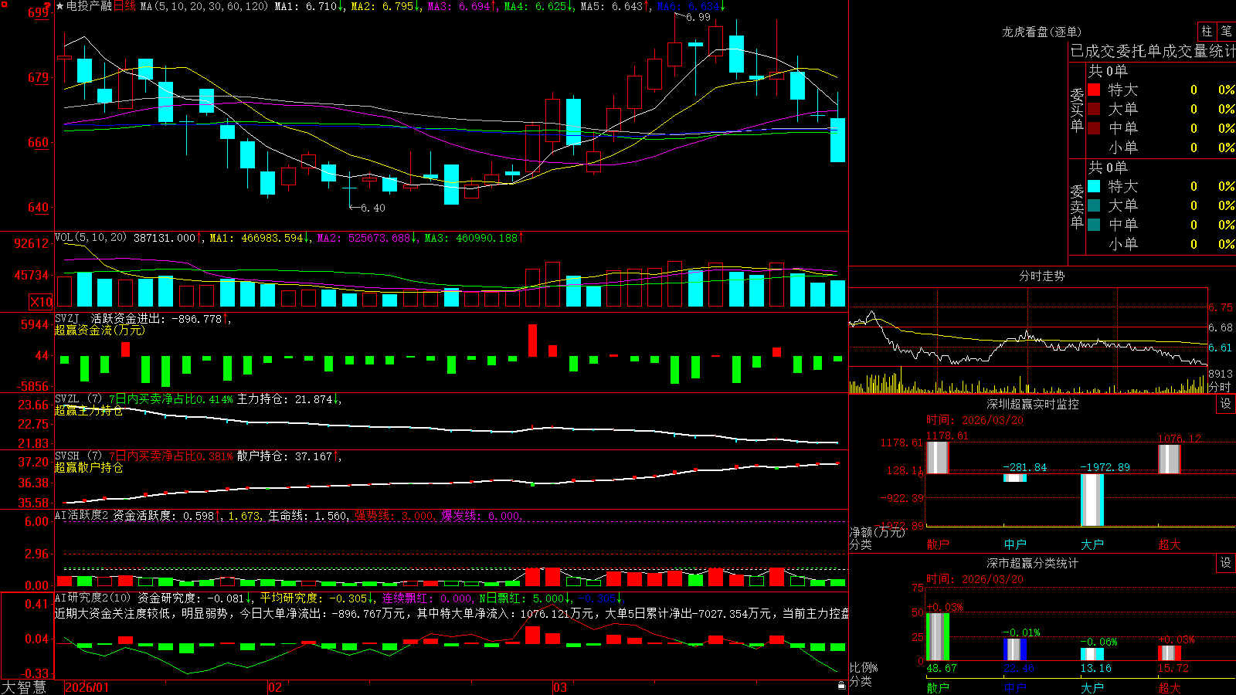Click the 散户 bar valued 1178.61

pyautogui.click(x=937, y=457)
